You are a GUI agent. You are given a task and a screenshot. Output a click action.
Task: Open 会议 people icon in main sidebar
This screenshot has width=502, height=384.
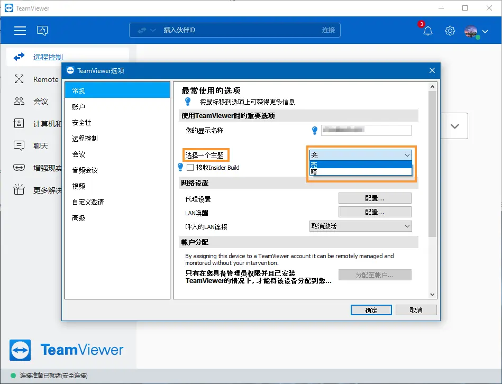(x=19, y=101)
